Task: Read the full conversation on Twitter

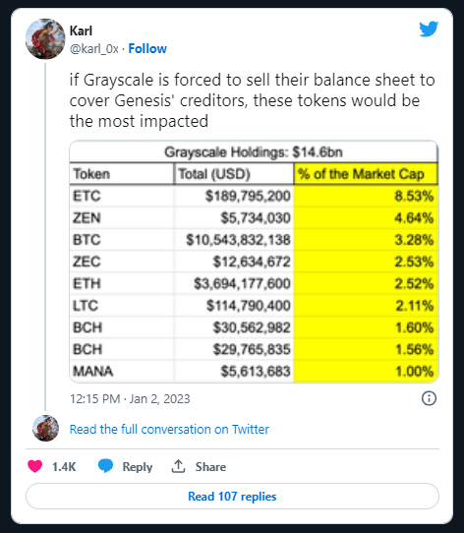Action: point(169,430)
